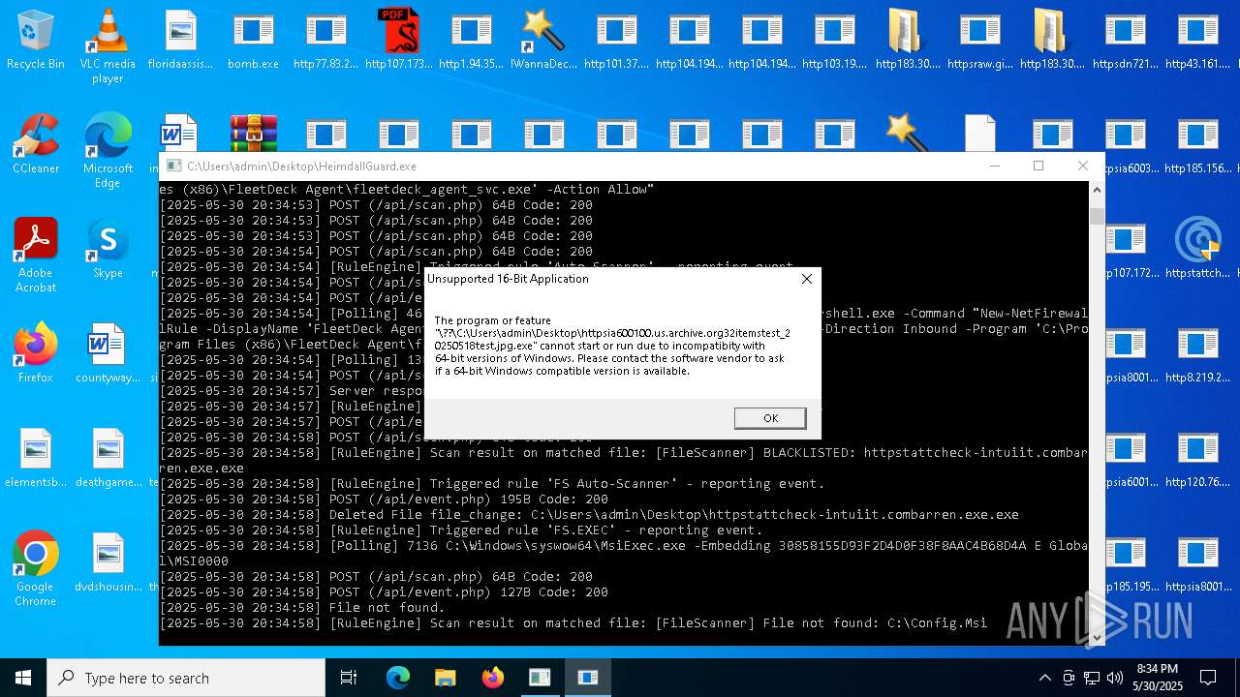
Task: Click the taskbar search box
Action: coord(186,678)
